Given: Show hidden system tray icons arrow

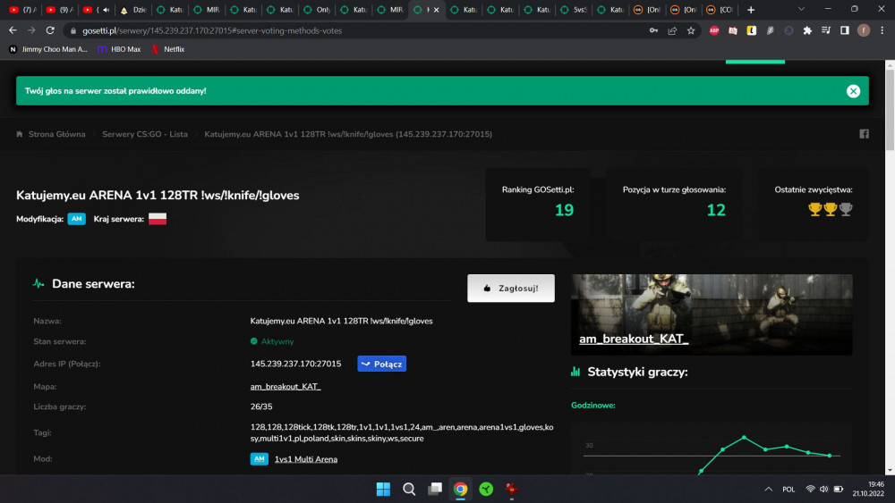Looking at the screenshot, I should click(x=768, y=490).
